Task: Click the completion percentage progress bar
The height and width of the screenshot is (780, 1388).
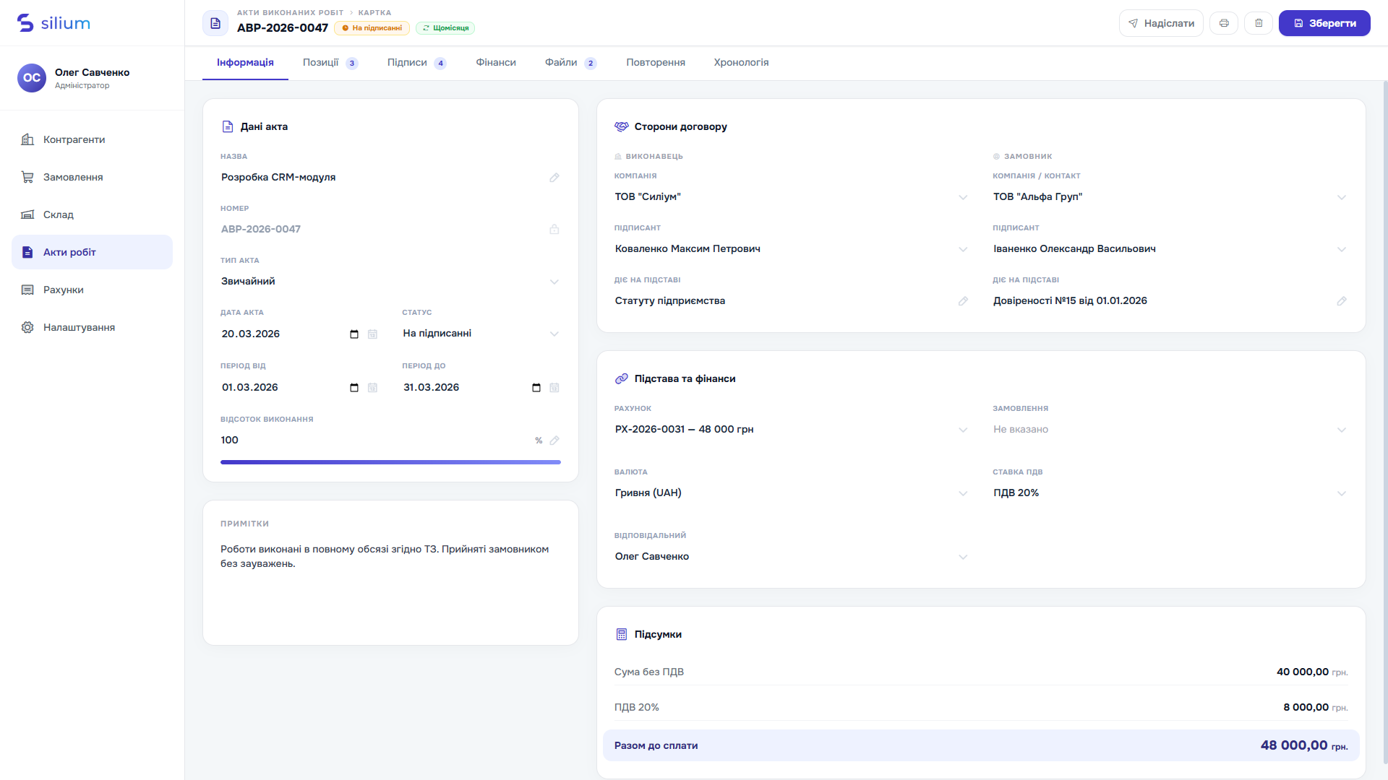Action: (390, 462)
